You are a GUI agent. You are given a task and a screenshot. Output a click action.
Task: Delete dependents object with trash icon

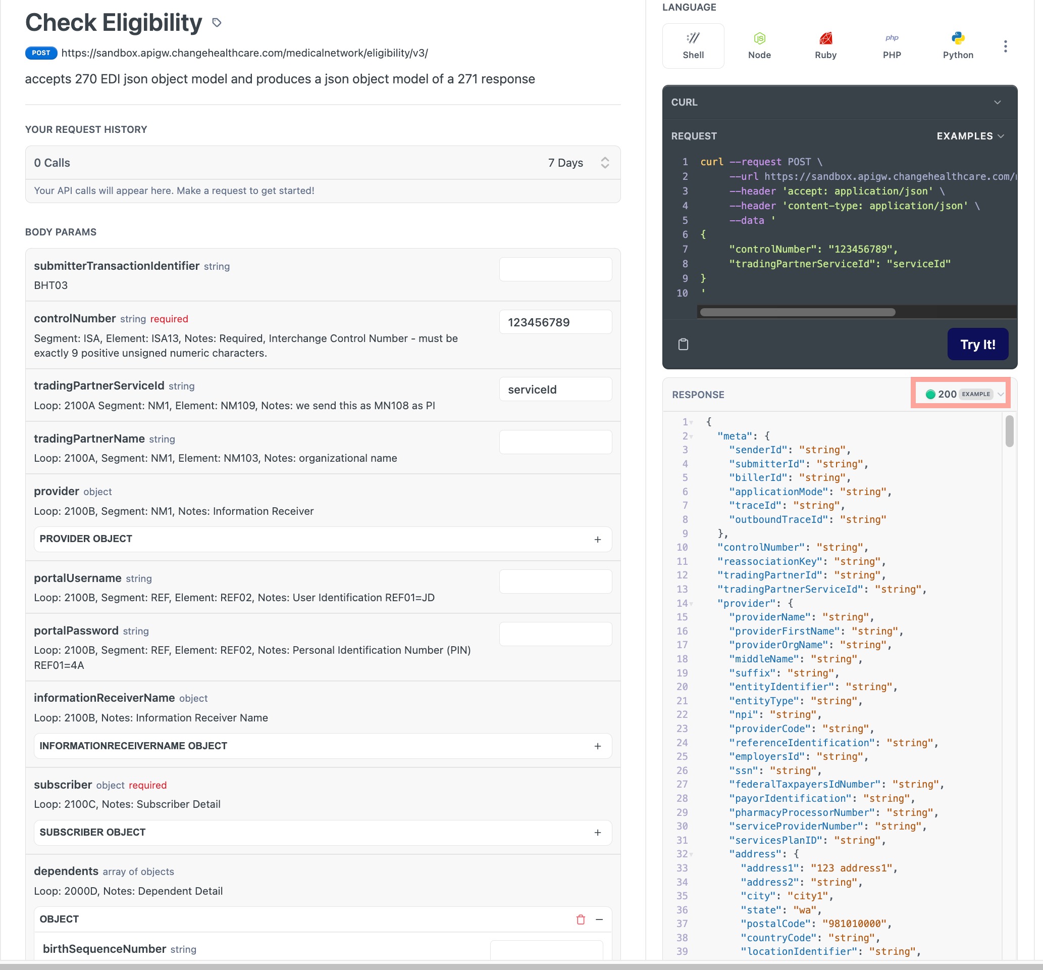[580, 919]
